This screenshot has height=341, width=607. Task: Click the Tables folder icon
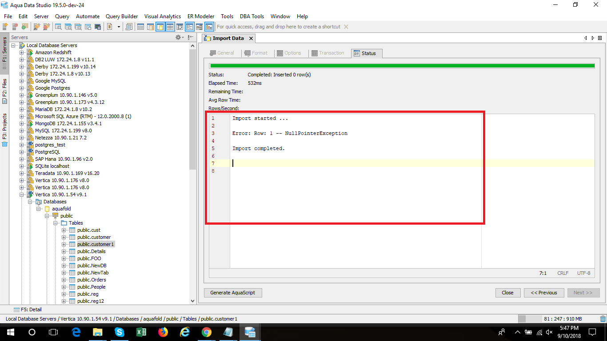[x=64, y=223]
